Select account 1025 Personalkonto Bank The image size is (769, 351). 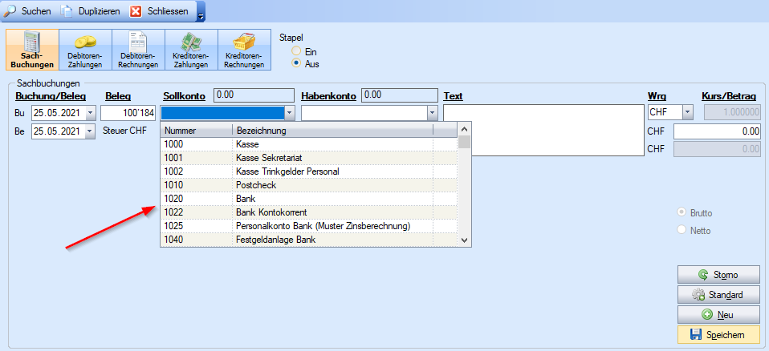point(309,226)
